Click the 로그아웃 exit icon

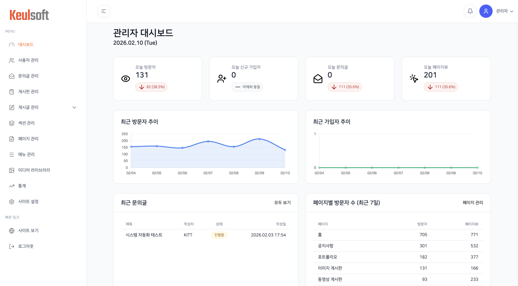(x=11, y=246)
